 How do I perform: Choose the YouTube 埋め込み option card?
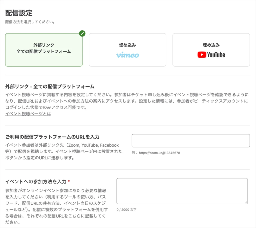pos(211,50)
